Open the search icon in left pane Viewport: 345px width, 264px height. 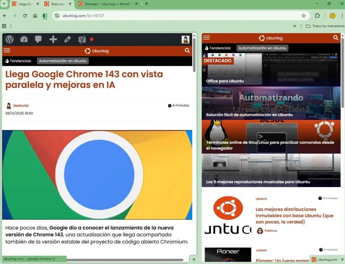(187, 51)
